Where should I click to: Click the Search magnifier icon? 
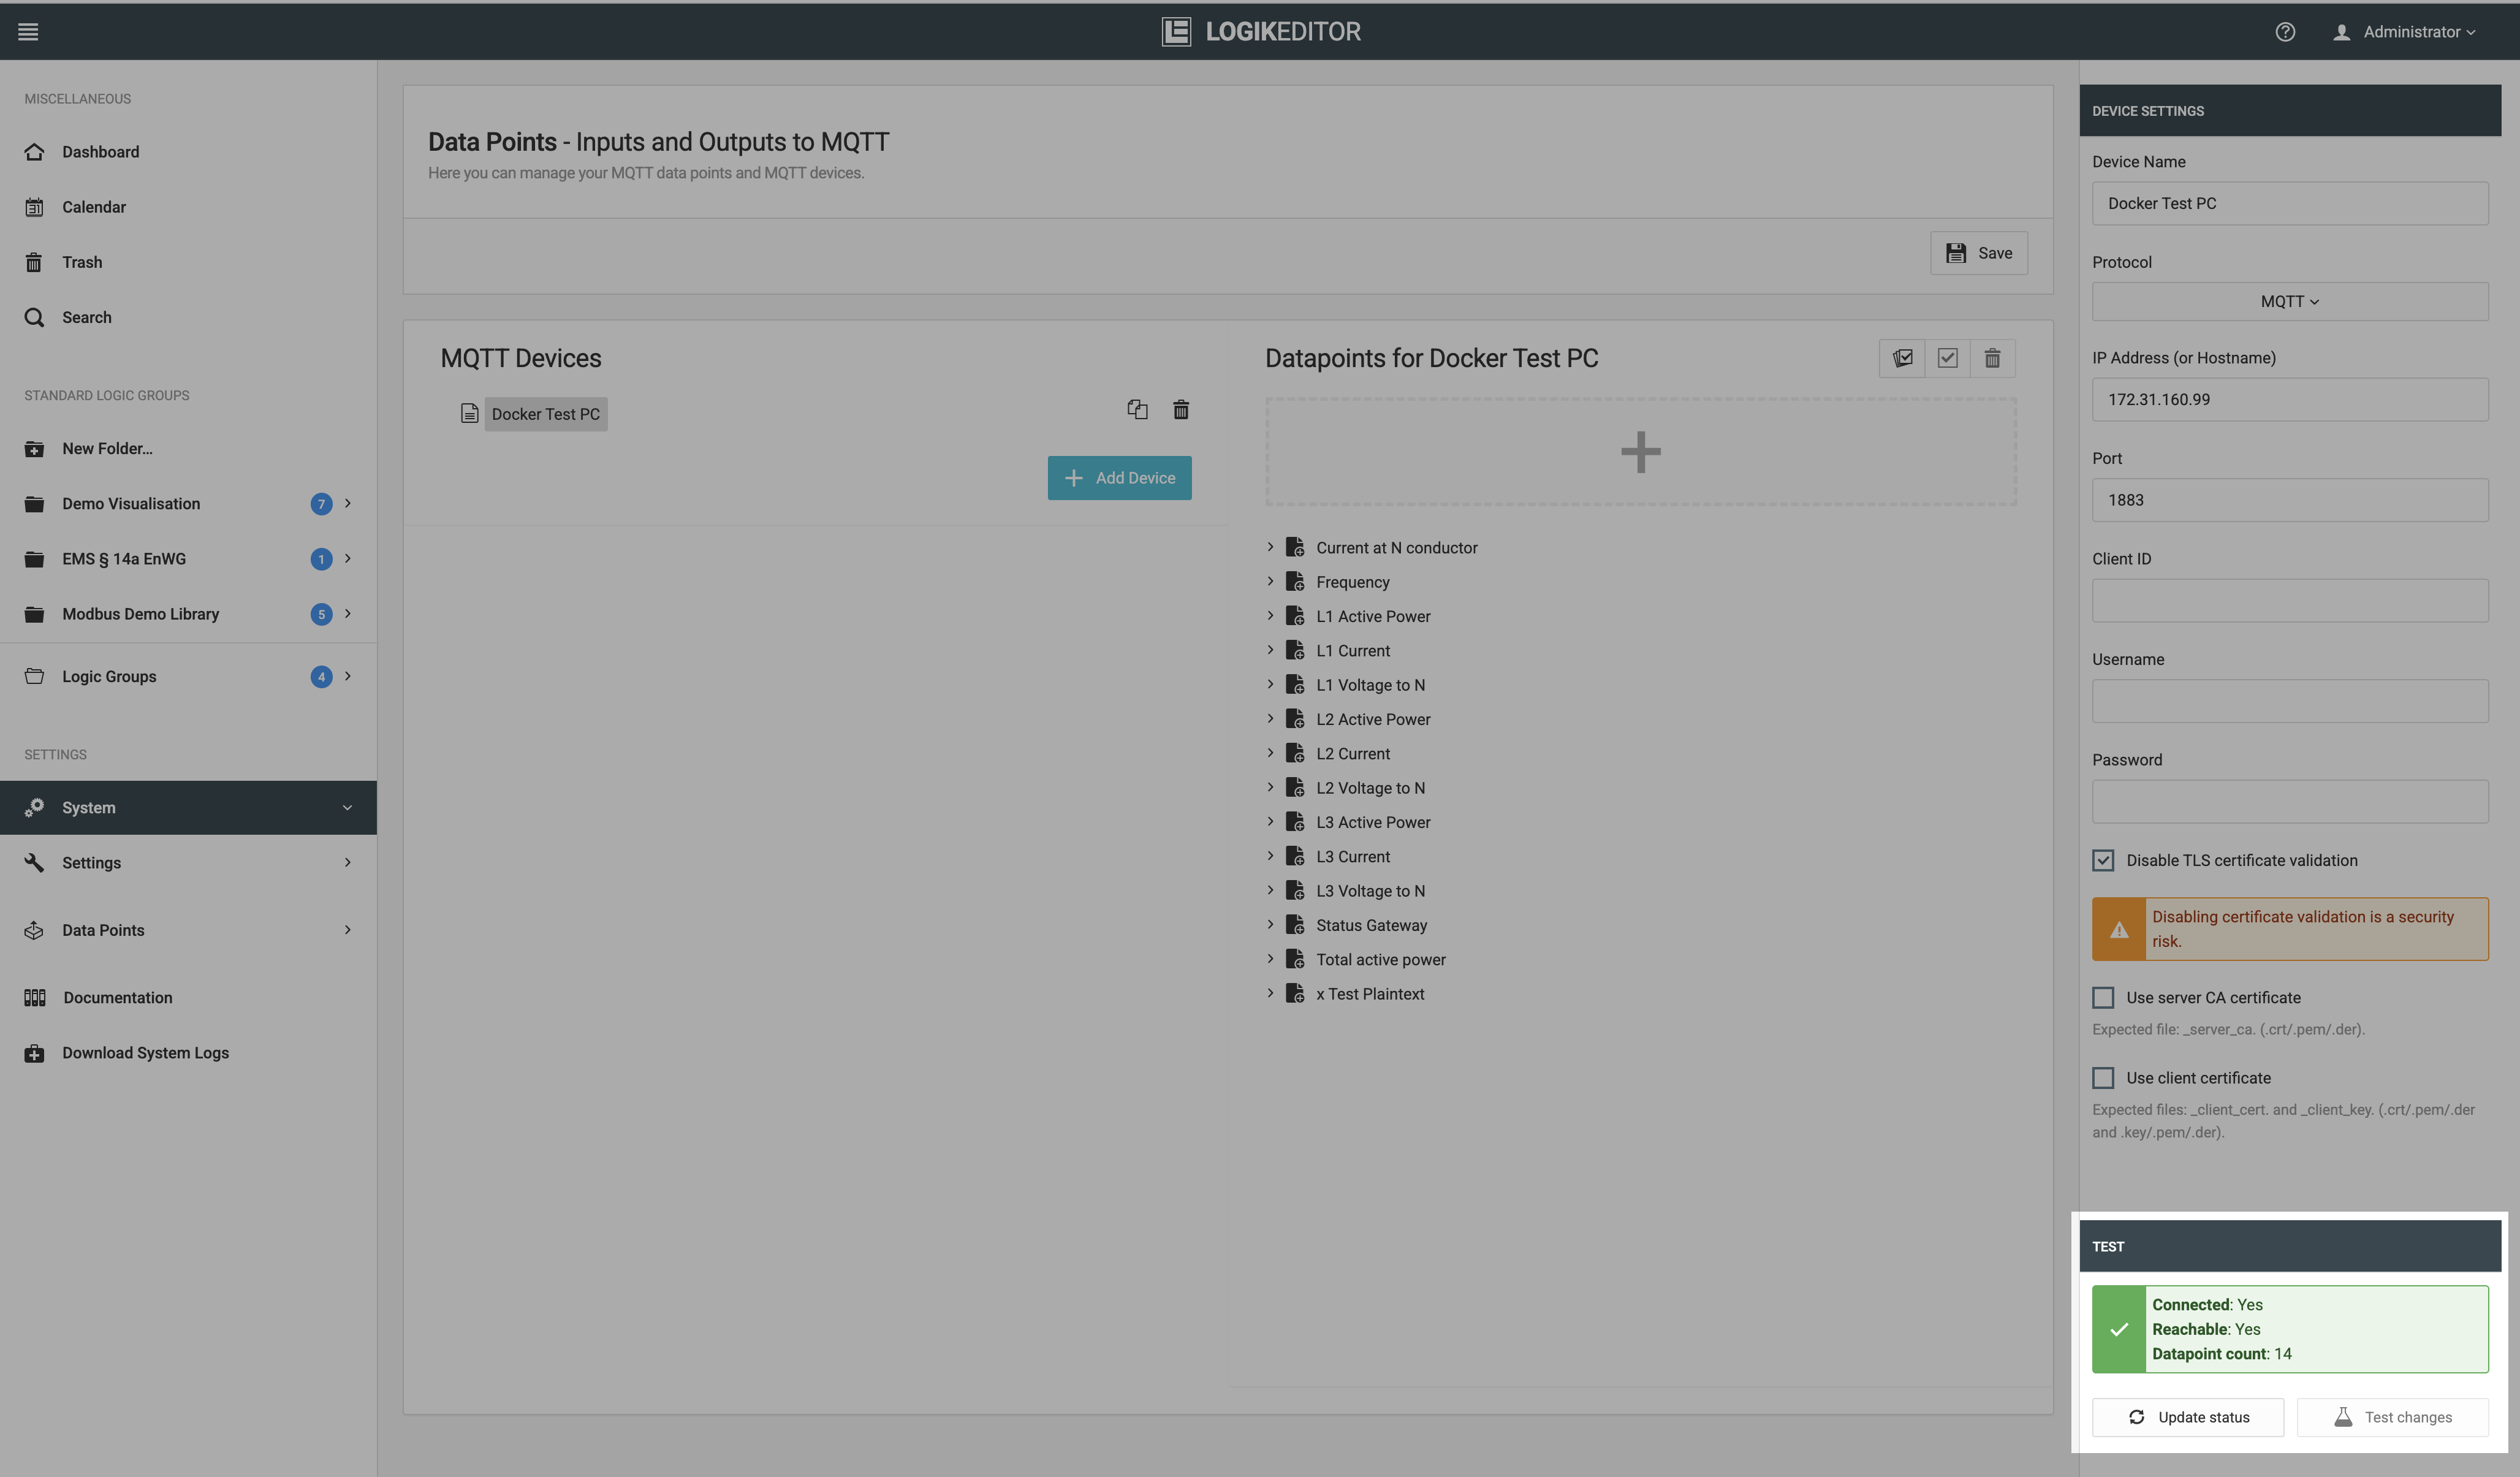tap(34, 317)
